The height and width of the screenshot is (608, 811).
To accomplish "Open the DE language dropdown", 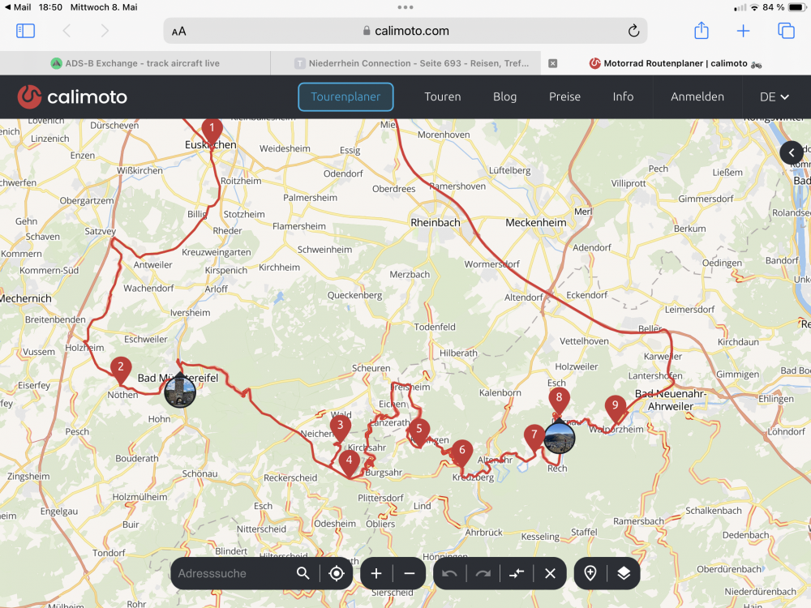I will (774, 96).
